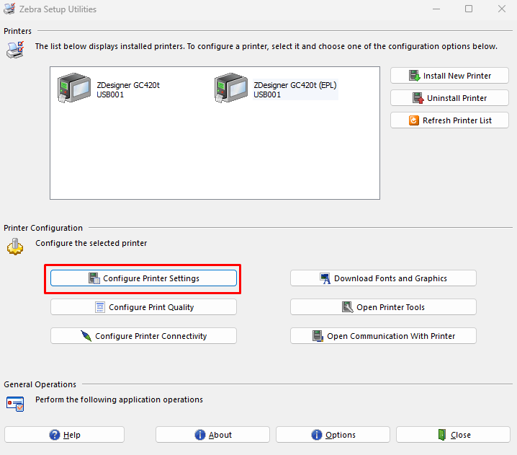This screenshot has height=455, width=517.
Task: Click the Printers section printer icon
Action: pyautogui.click(x=15, y=50)
